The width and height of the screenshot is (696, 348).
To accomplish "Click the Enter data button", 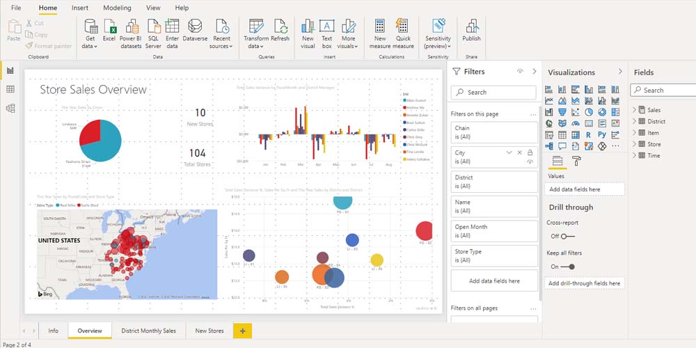I will click(172, 33).
